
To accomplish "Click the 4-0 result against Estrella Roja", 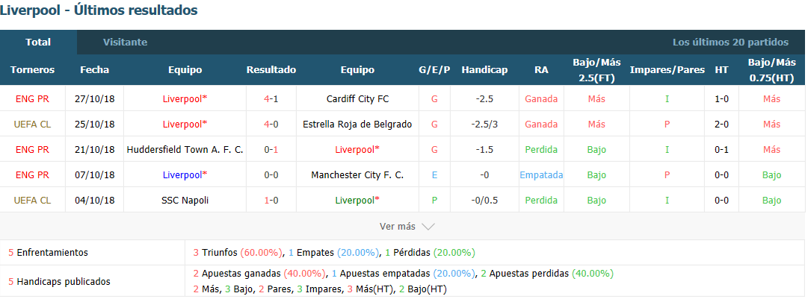I will coord(271,124).
